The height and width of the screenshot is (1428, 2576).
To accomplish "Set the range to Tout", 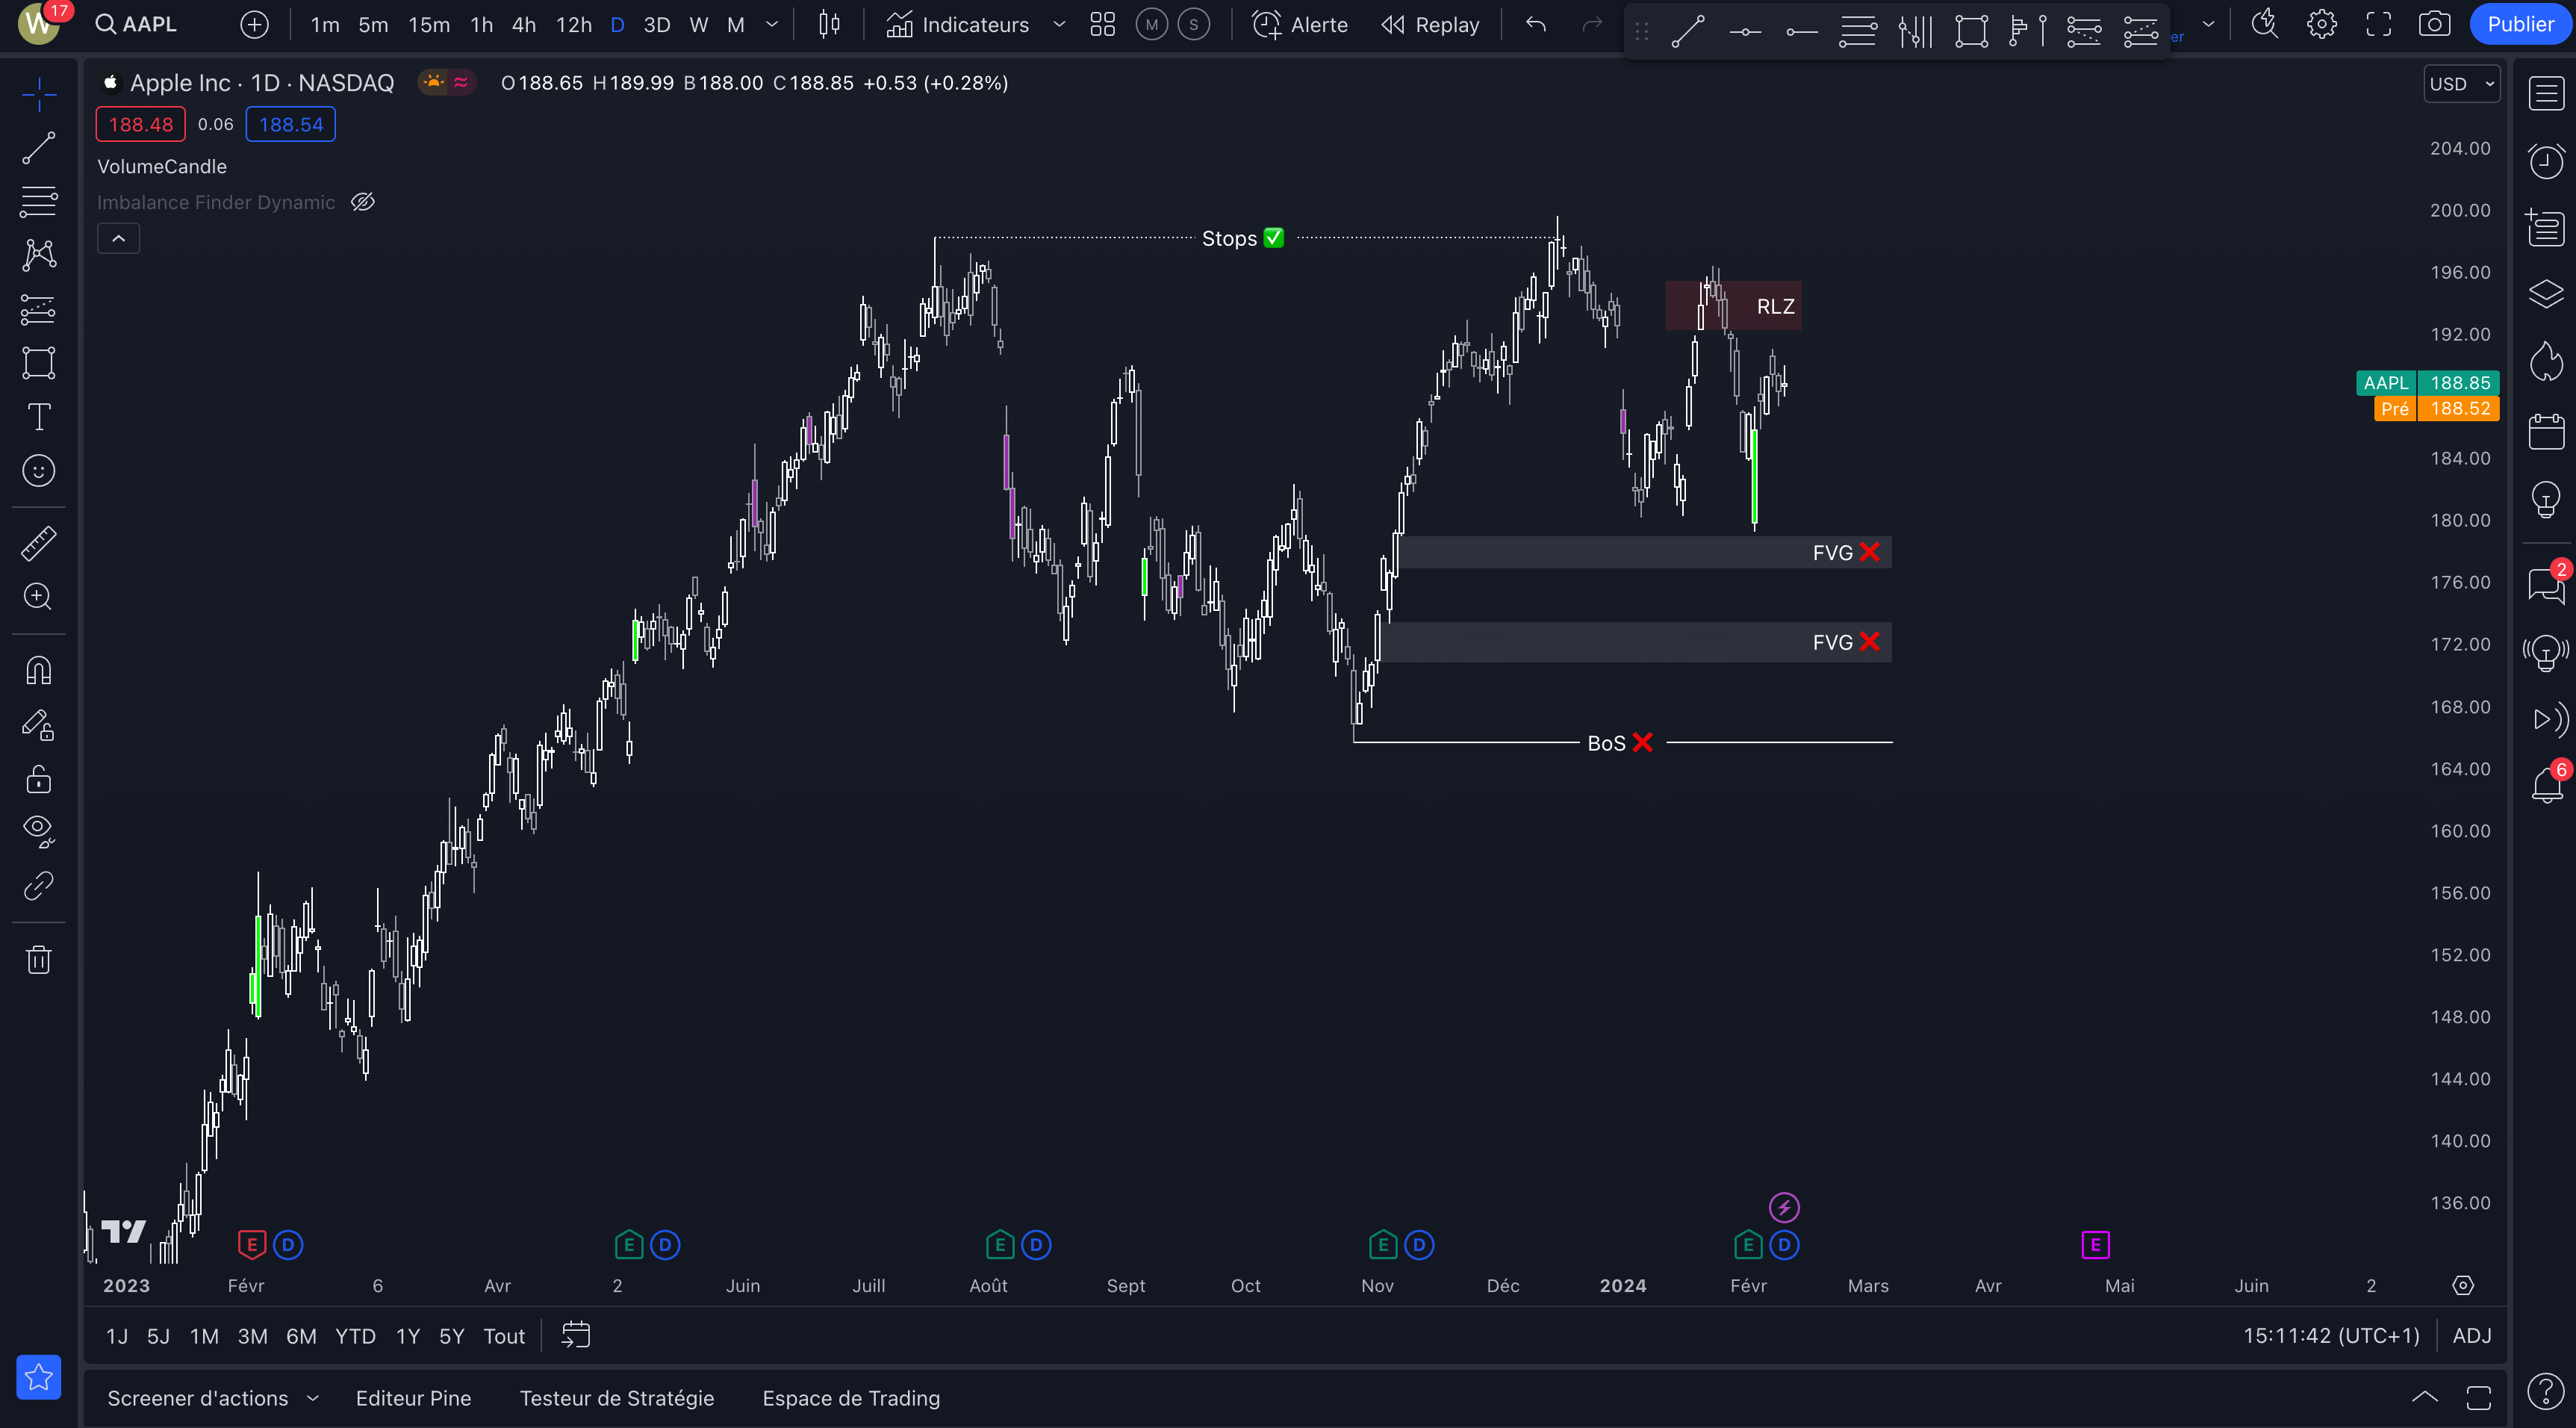I will [504, 1336].
